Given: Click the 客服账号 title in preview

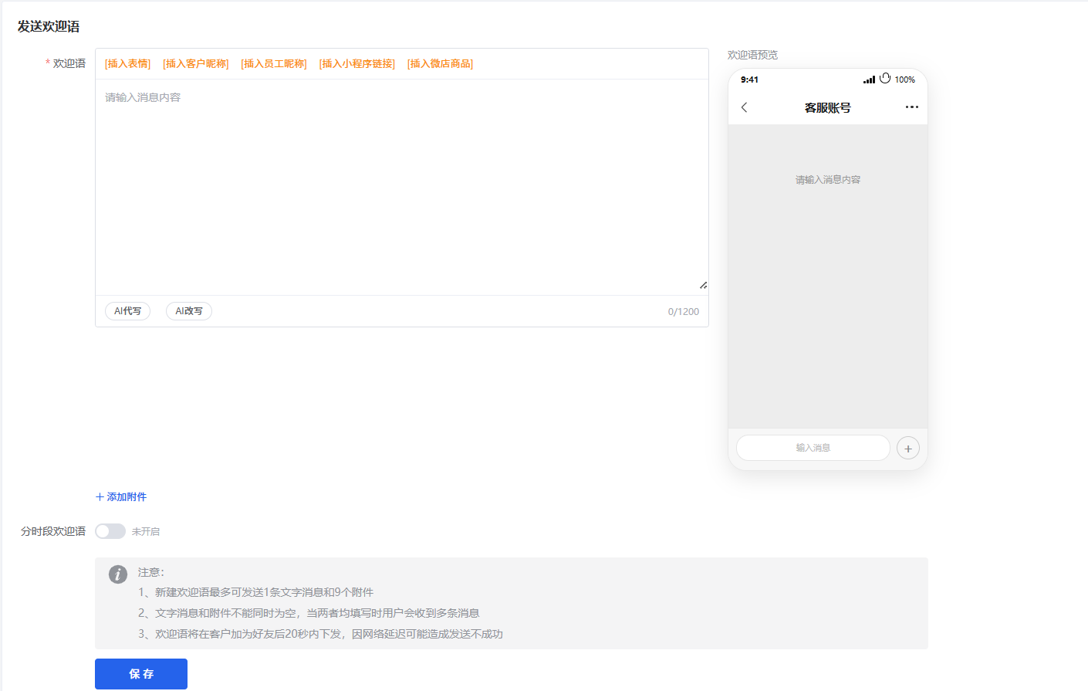Looking at the screenshot, I should [828, 108].
